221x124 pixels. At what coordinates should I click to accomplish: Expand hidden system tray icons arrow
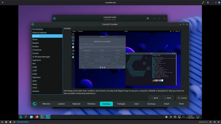183,117
